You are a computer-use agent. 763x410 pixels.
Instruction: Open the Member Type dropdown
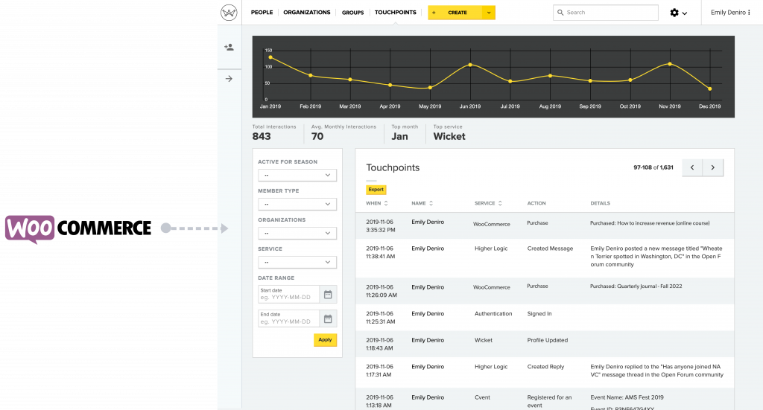pos(297,204)
